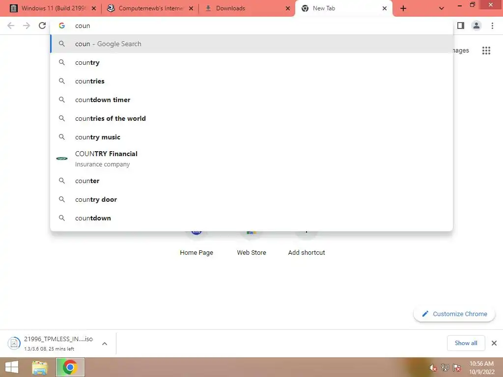Image resolution: width=503 pixels, height=377 pixels.
Task: Click the Google G icon in omnibox
Action: tap(61, 26)
